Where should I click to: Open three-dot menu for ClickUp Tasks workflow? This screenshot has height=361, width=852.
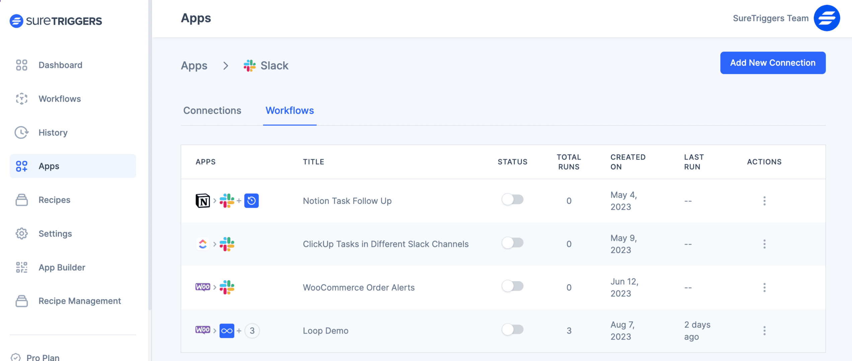(x=764, y=244)
